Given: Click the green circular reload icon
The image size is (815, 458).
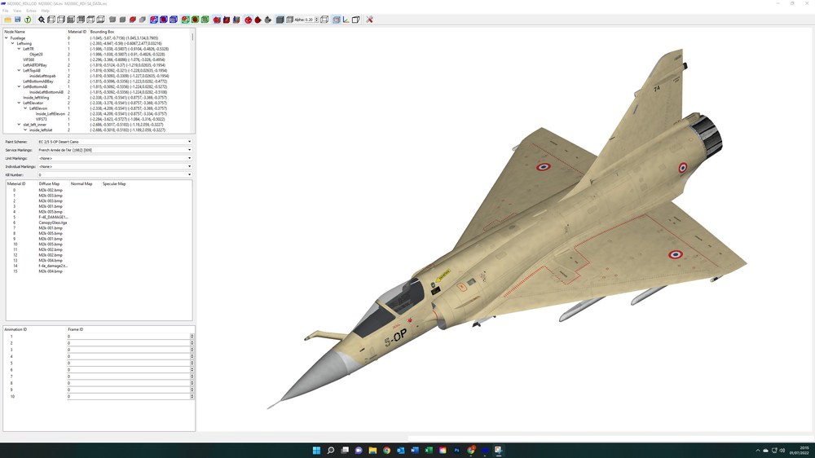Looking at the screenshot, I should point(28,20).
